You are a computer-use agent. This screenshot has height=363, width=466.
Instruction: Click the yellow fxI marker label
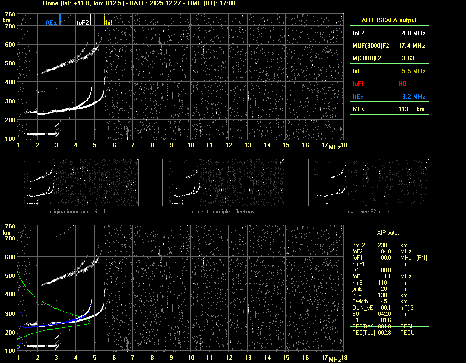coord(108,22)
